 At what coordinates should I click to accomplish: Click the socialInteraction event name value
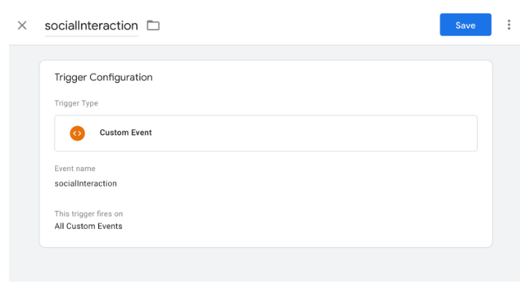(86, 184)
